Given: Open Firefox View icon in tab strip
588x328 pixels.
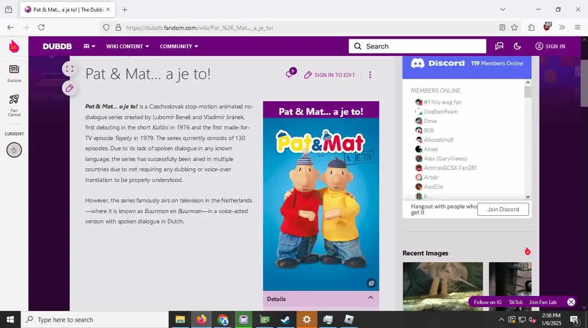Looking at the screenshot, I should coord(9,9).
